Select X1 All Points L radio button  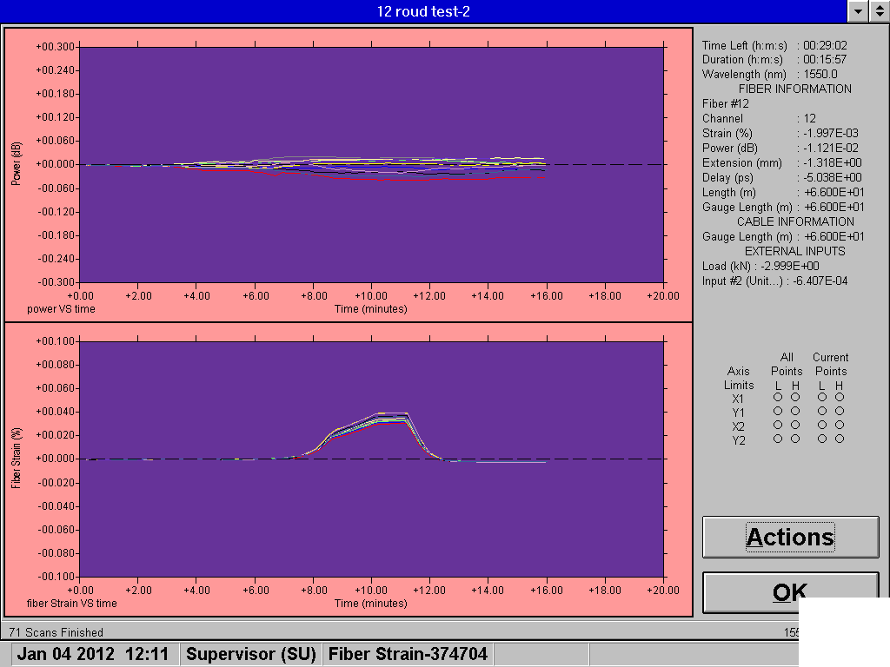(778, 397)
